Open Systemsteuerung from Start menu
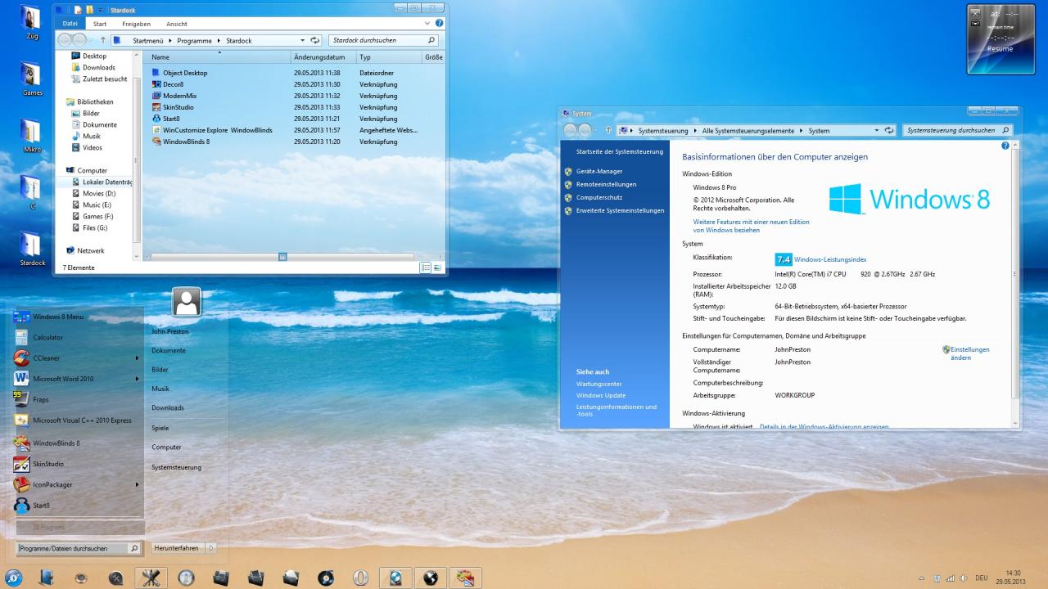The image size is (1048, 589). [x=176, y=467]
